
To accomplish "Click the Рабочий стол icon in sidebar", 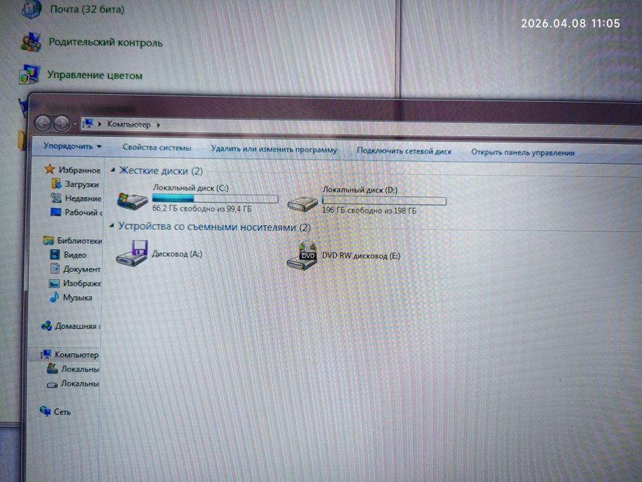I will pyautogui.click(x=56, y=212).
